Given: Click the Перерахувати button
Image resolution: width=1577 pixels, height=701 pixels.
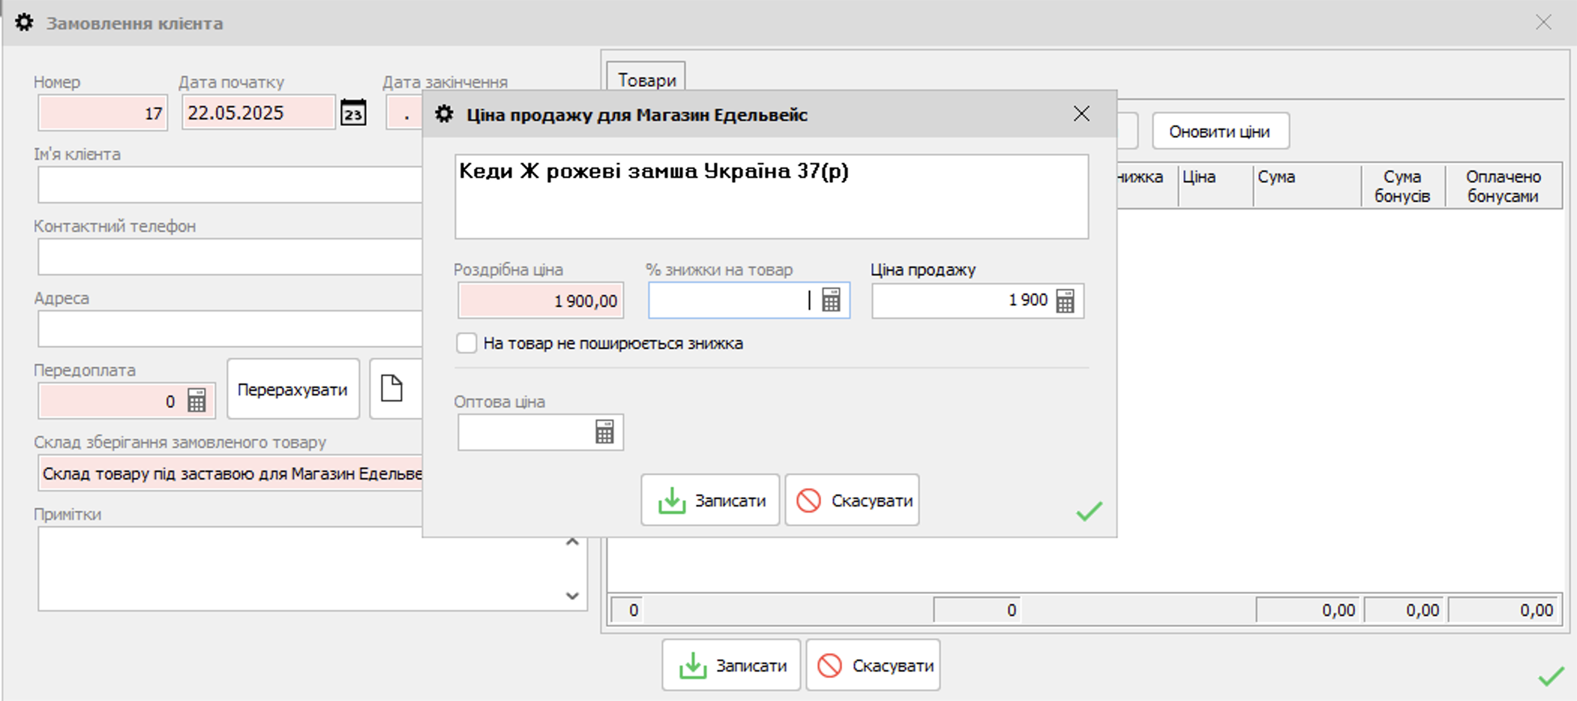Looking at the screenshot, I should (293, 390).
